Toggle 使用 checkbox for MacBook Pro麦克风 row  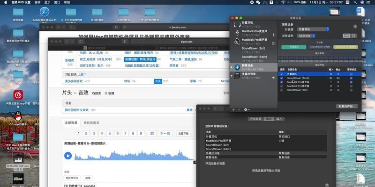click(x=282, y=82)
